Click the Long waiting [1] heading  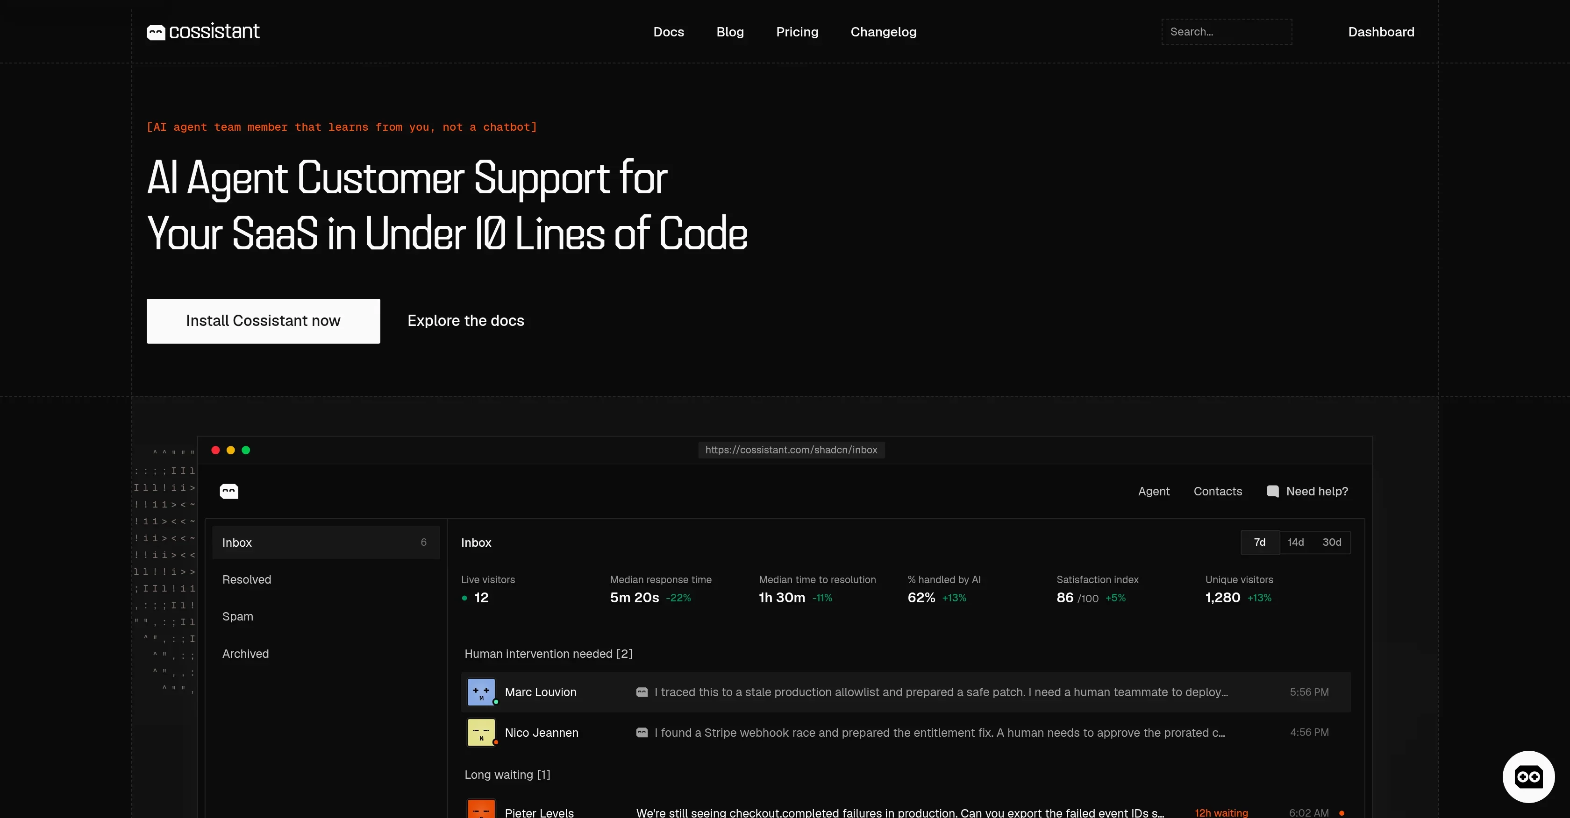coord(507,775)
